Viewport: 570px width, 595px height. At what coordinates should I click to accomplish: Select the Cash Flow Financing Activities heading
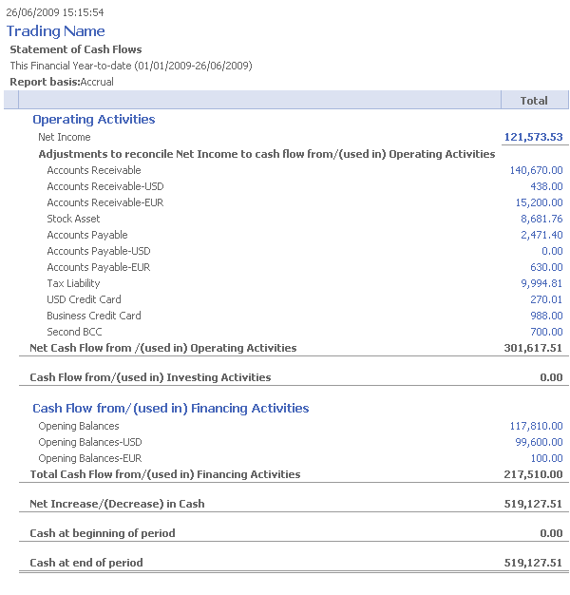pyautogui.click(x=170, y=409)
